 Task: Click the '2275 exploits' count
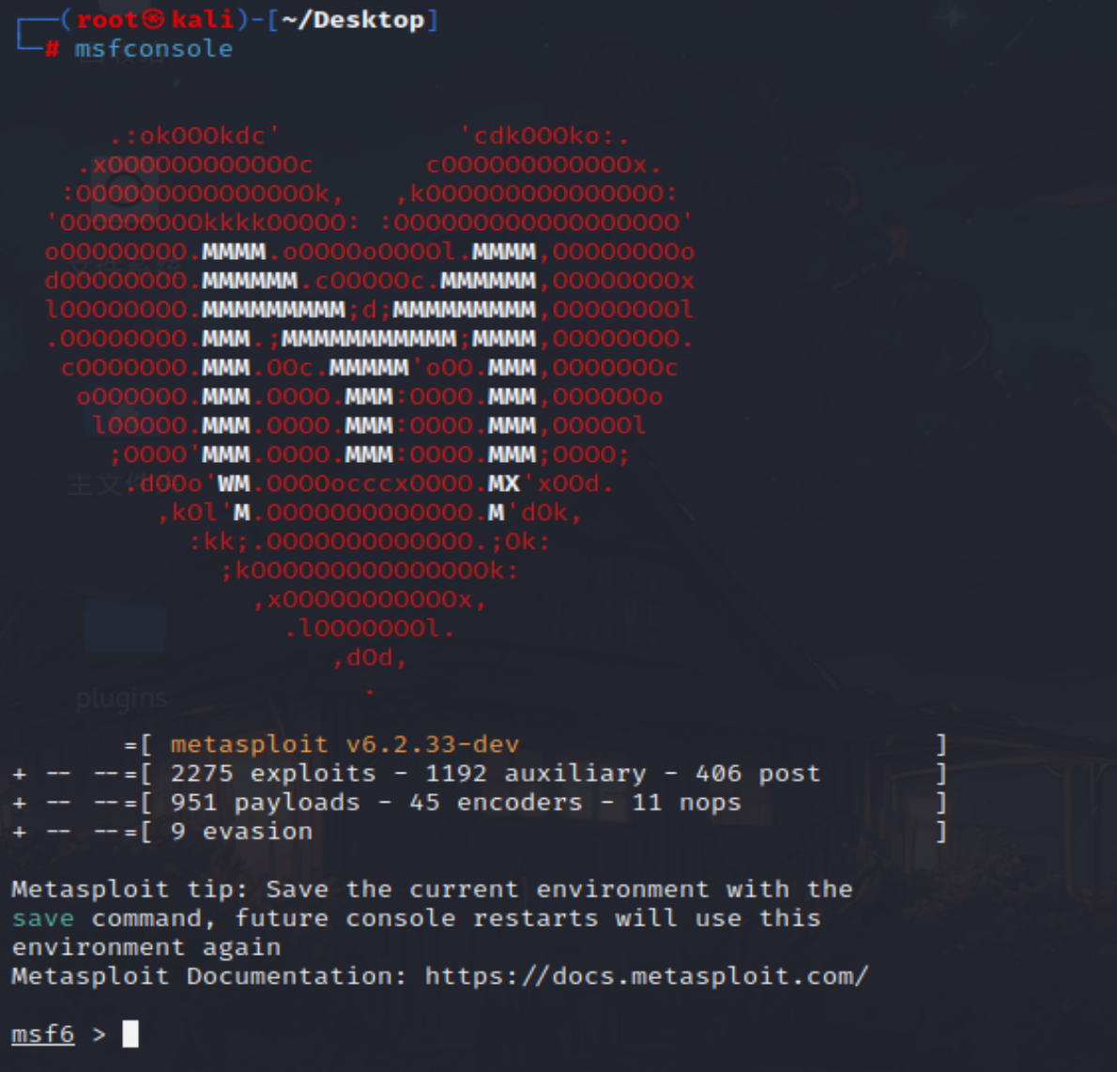click(273, 773)
